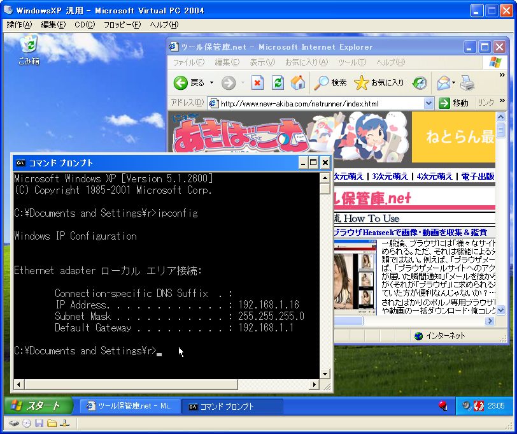This screenshot has height=434, width=517.
Task: Click the インターネット zone in IE status bar
Action: (x=440, y=336)
